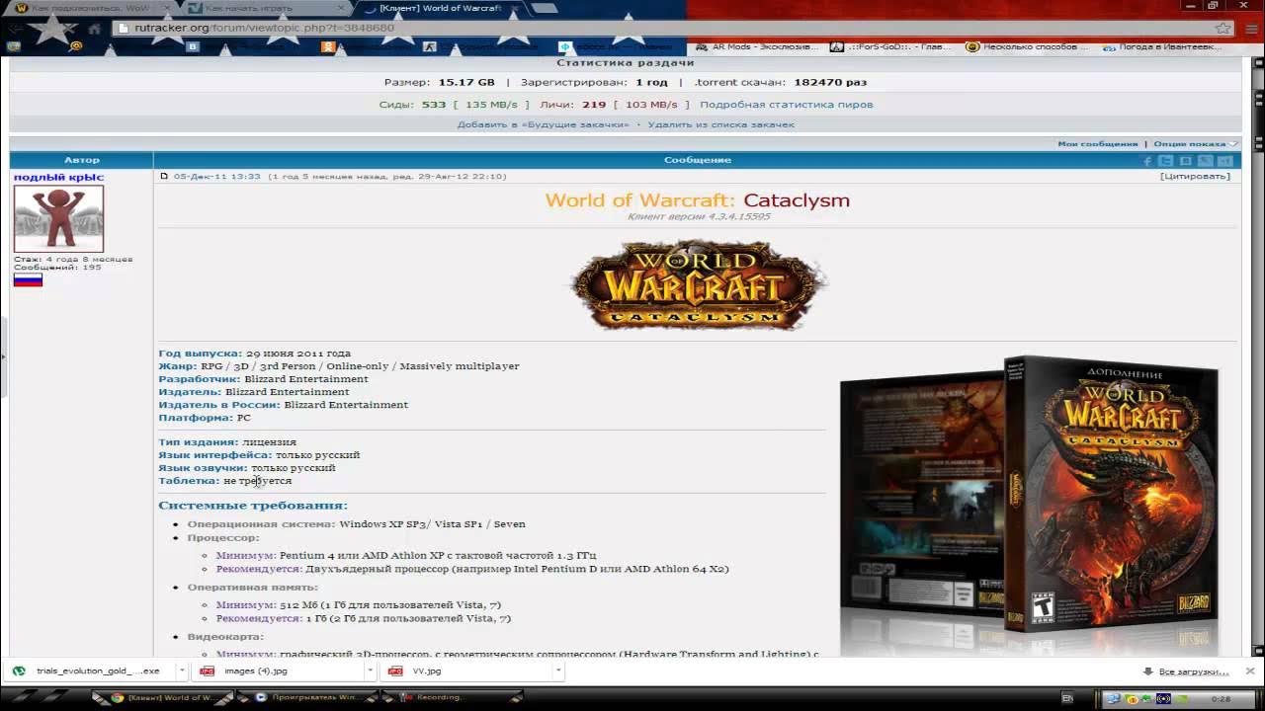Click leechers count 219
The image size is (1265, 711).
click(594, 105)
